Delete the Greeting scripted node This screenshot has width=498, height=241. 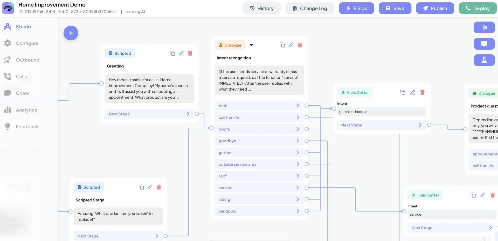190,53
